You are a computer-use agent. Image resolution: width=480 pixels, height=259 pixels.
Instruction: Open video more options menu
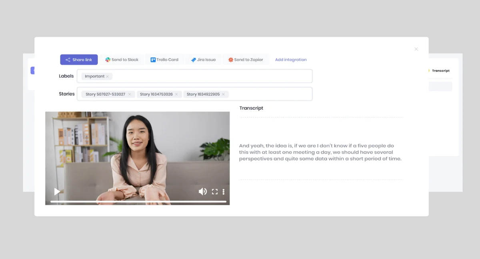(224, 192)
